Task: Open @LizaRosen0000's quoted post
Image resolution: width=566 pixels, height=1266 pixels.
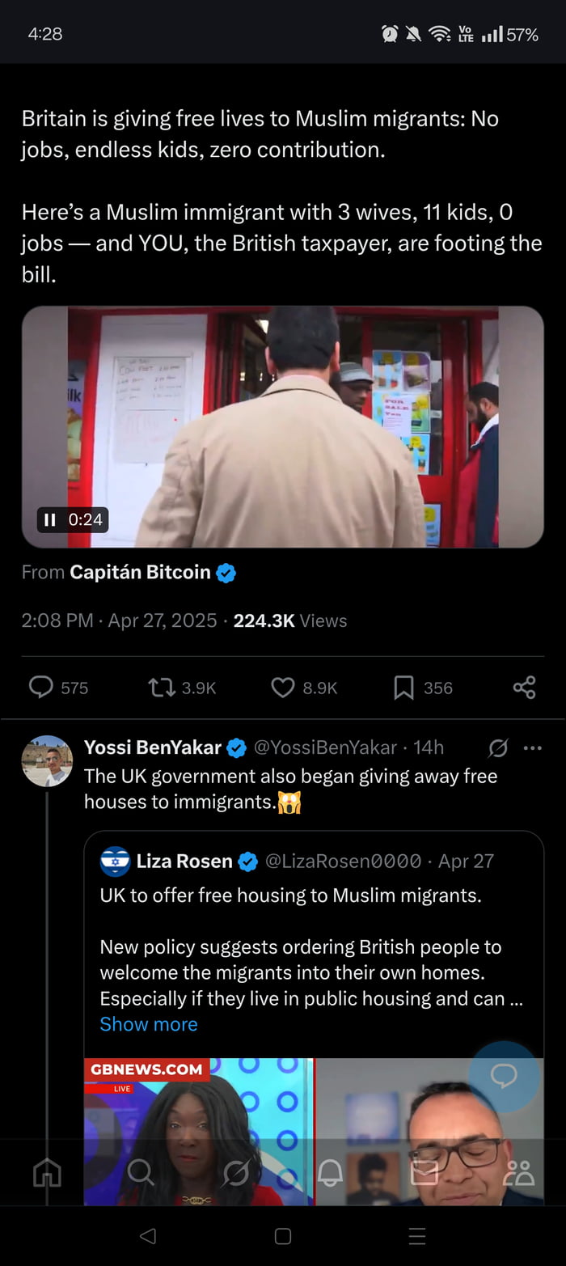Action: [315, 930]
